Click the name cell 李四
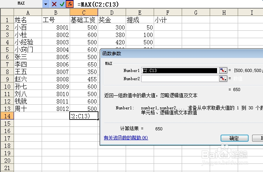Image resolution: width=263 pixels, height=172 pixels. pyautogui.click(x=28, y=64)
